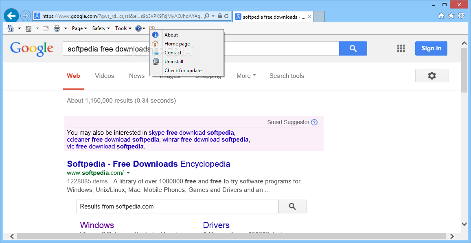
Task: Click the lock security icon in address bar
Action: click(220, 16)
